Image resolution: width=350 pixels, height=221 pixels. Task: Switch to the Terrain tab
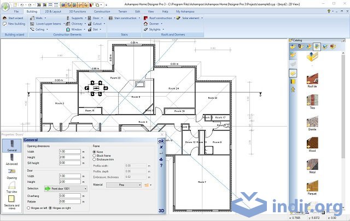click(x=122, y=11)
